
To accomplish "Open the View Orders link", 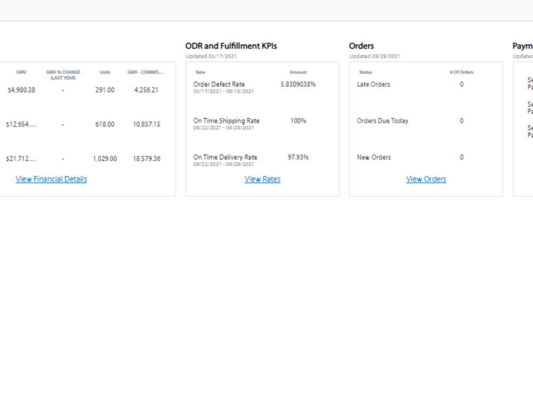I will [426, 179].
